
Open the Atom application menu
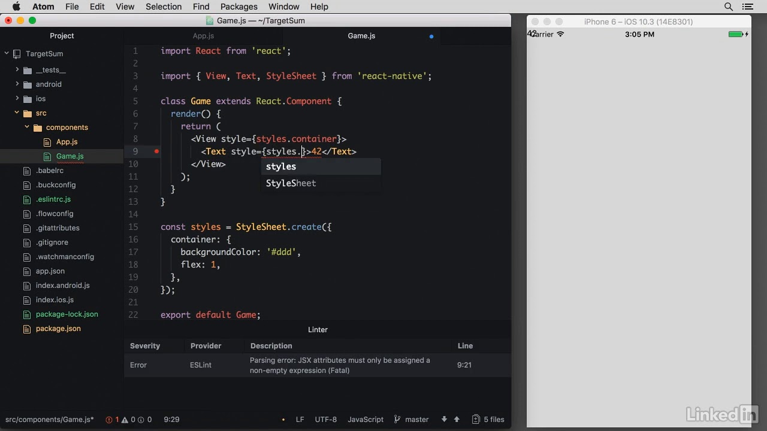tap(43, 7)
